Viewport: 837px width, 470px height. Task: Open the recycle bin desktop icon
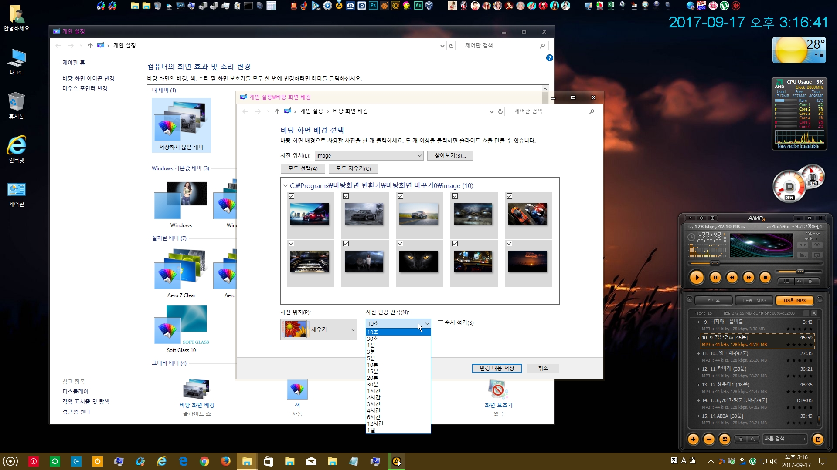pyautogui.click(x=16, y=105)
